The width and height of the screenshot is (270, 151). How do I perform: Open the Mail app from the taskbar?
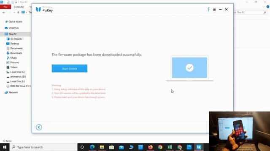pos(121,147)
